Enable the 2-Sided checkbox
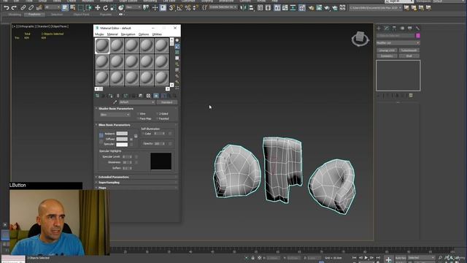The height and width of the screenshot is (263, 467). click(x=158, y=114)
